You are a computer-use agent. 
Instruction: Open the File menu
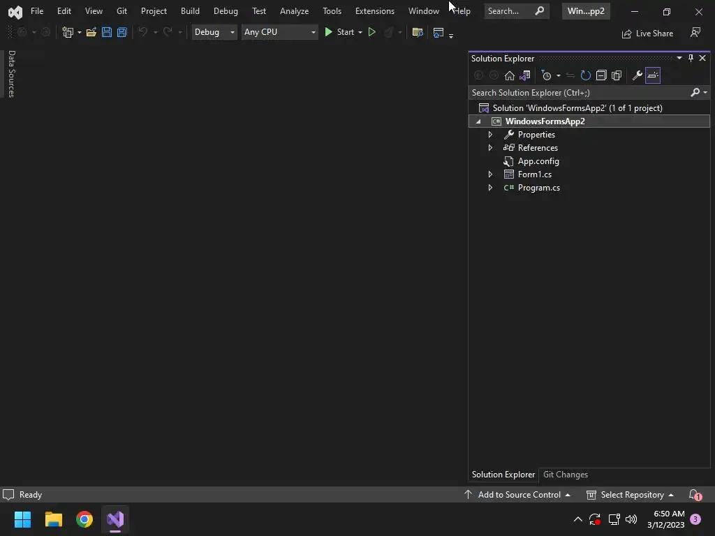click(x=37, y=11)
